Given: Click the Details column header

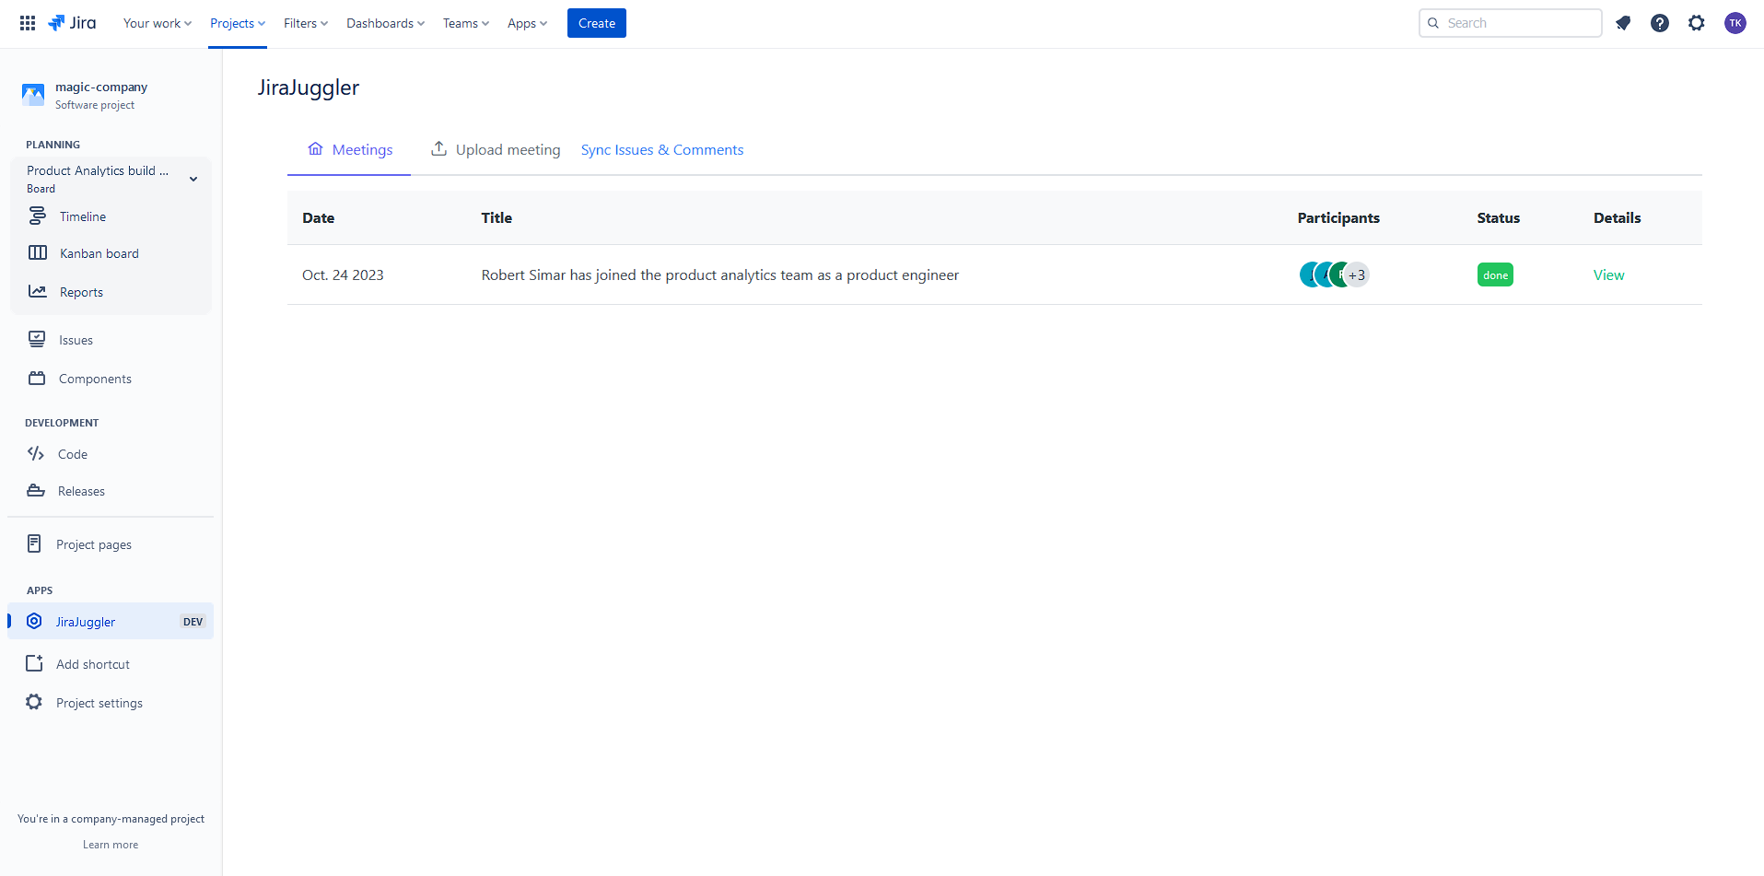Looking at the screenshot, I should 1618,217.
